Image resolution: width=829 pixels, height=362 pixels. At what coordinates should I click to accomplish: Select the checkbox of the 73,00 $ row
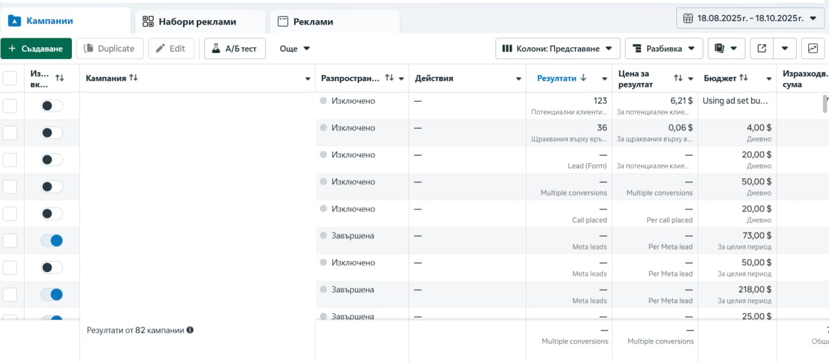coord(10,241)
